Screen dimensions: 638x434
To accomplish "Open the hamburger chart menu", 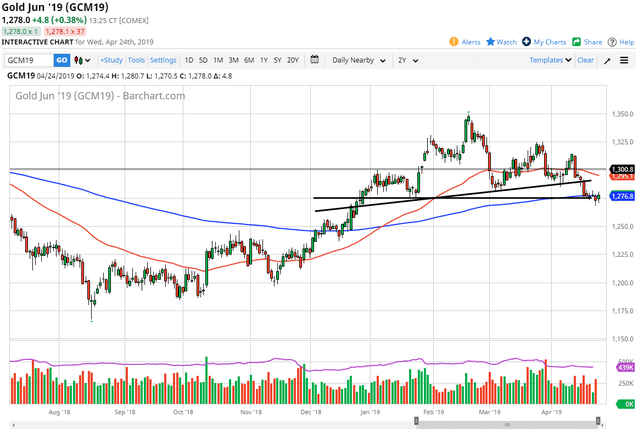I will pos(624,60).
